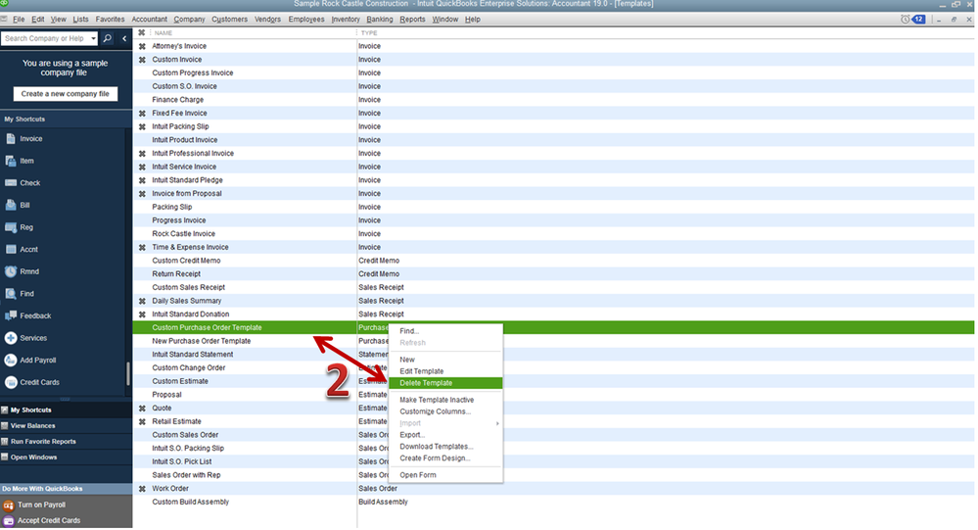Toggle inactive mark for Intuit Packing Slip
Viewport: 978px width, 530px height.
142,126
